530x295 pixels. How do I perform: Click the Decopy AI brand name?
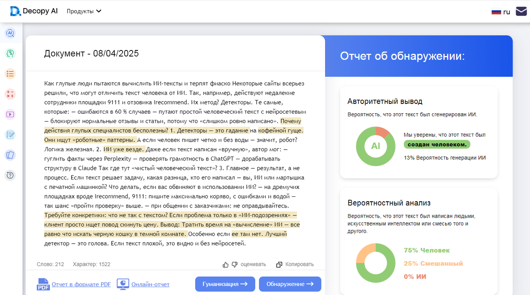[x=41, y=11]
